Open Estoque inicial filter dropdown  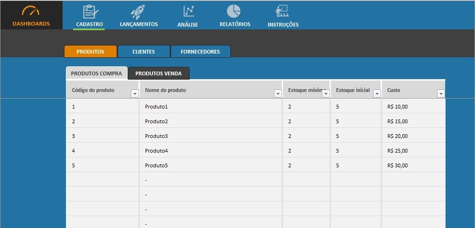coord(377,94)
